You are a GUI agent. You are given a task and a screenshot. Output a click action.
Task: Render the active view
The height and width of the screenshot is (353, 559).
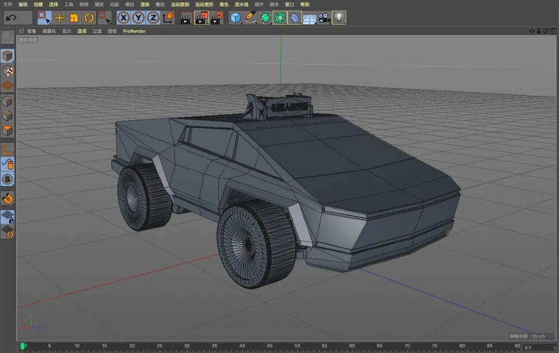click(186, 18)
